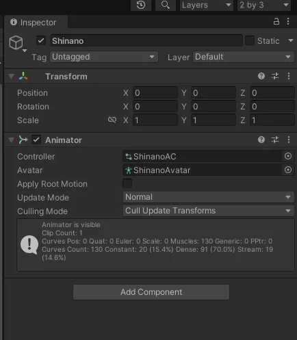297x340 pixels.
Task: Click the Rotation Y field
Action: click(214, 107)
